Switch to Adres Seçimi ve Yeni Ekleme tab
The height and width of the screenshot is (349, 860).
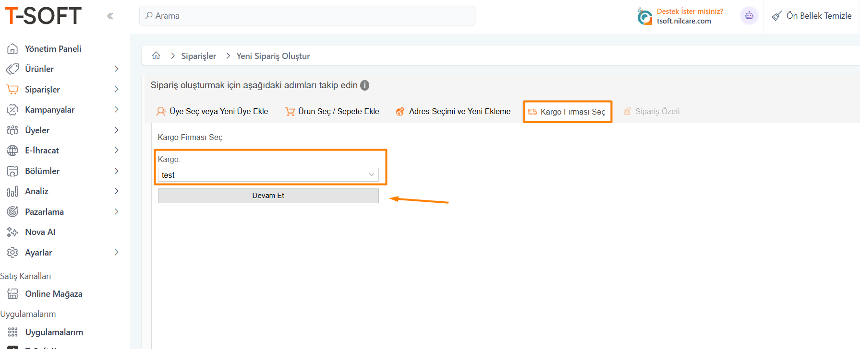click(x=453, y=111)
